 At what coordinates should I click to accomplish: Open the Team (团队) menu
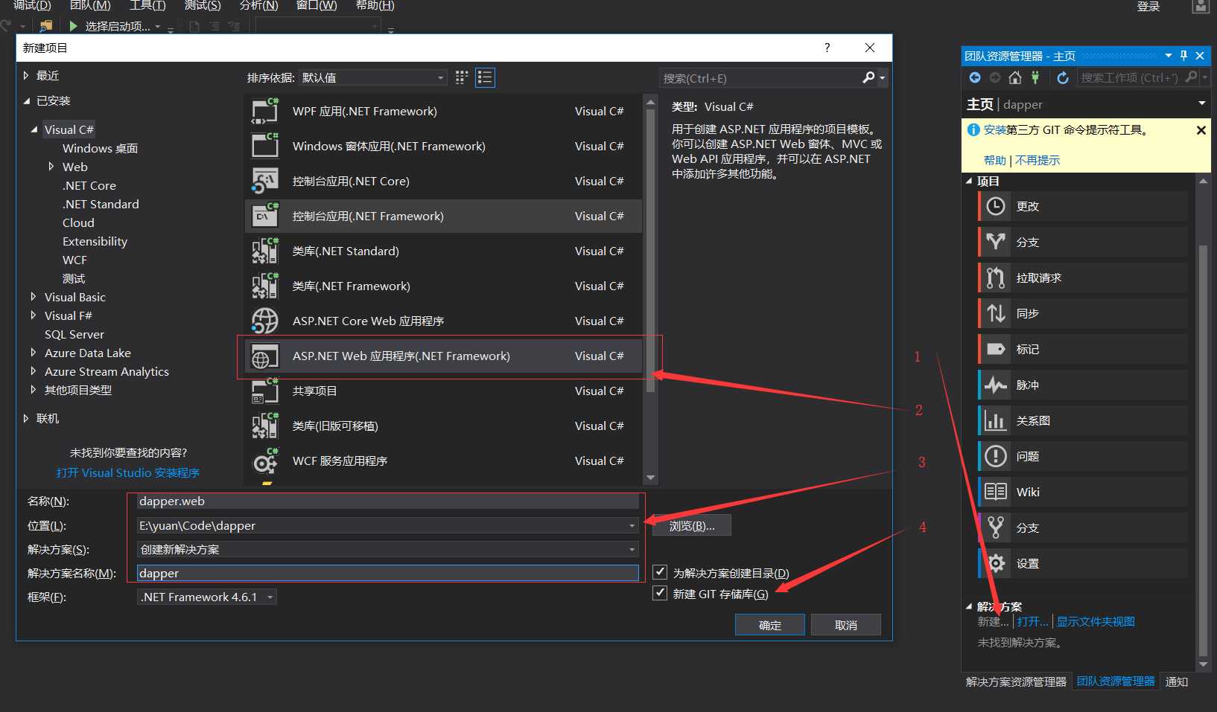click(90, 5)
